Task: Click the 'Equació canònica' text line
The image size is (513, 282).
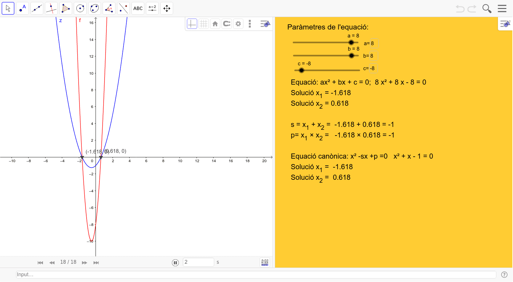Action: (x=362, y=156)
